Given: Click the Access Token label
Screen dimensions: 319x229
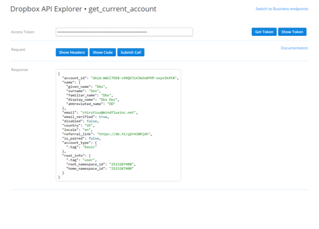Looking at the screenshot, I should click(x=22, y=32).
